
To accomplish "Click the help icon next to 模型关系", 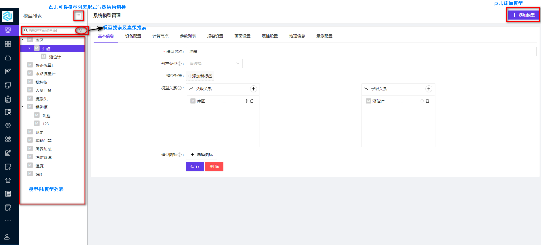I will [x=180, y=88].
